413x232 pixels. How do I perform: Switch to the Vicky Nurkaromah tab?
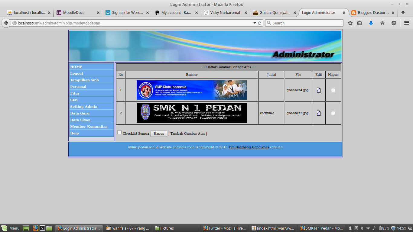click(225, 13)
